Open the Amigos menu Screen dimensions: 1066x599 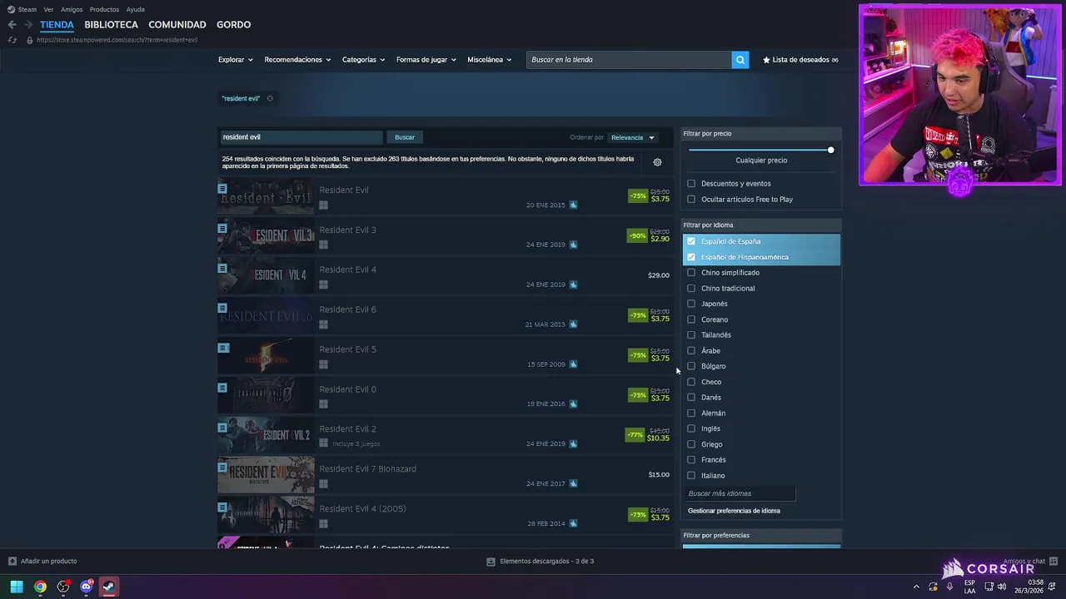(x=72, y=9)
